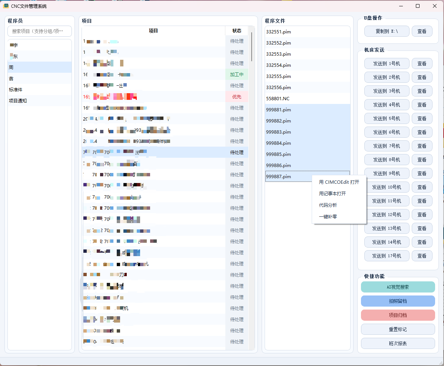Image resolution: width=444 pixels, height=366 pixels.
Task: Select file 332555.pim
Action: [308, 76]
